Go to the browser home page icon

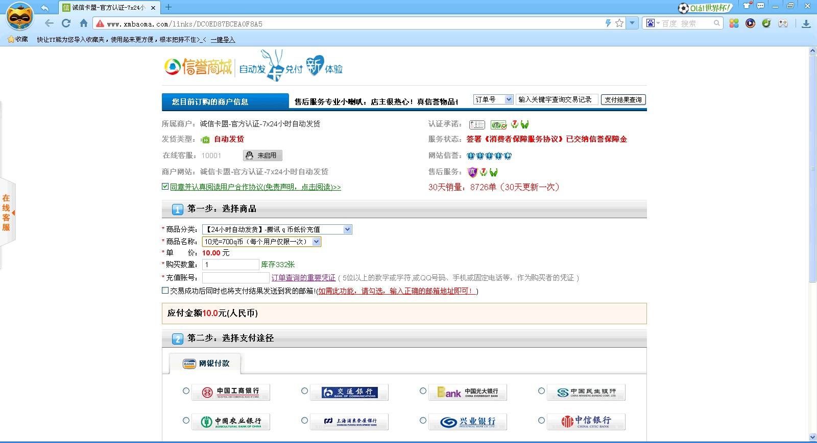[84, 23]
